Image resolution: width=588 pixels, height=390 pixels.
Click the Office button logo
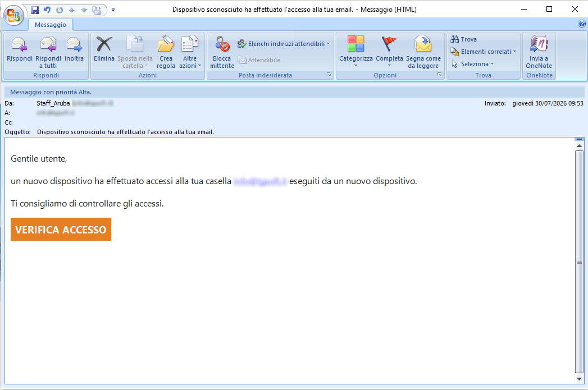point(14,15)
